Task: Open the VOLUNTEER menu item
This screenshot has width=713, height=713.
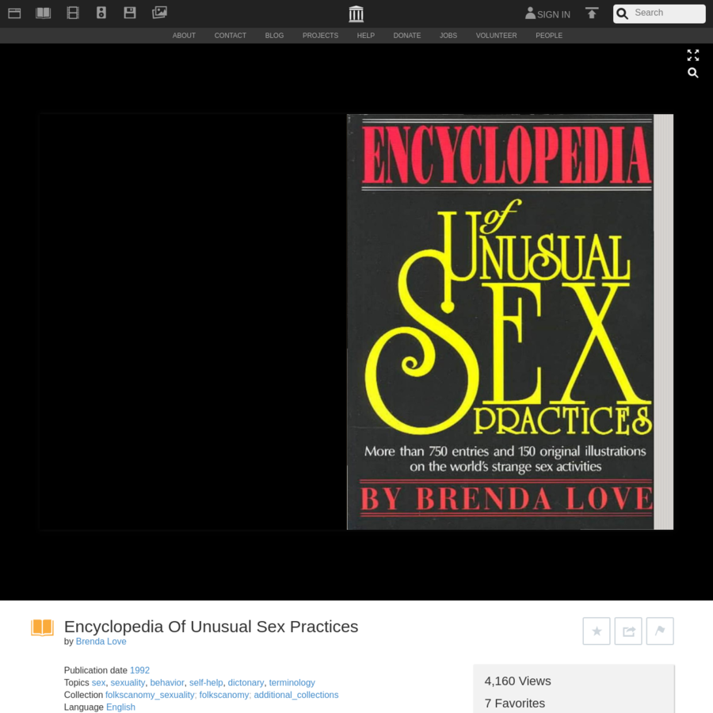Action: point(496,36)
